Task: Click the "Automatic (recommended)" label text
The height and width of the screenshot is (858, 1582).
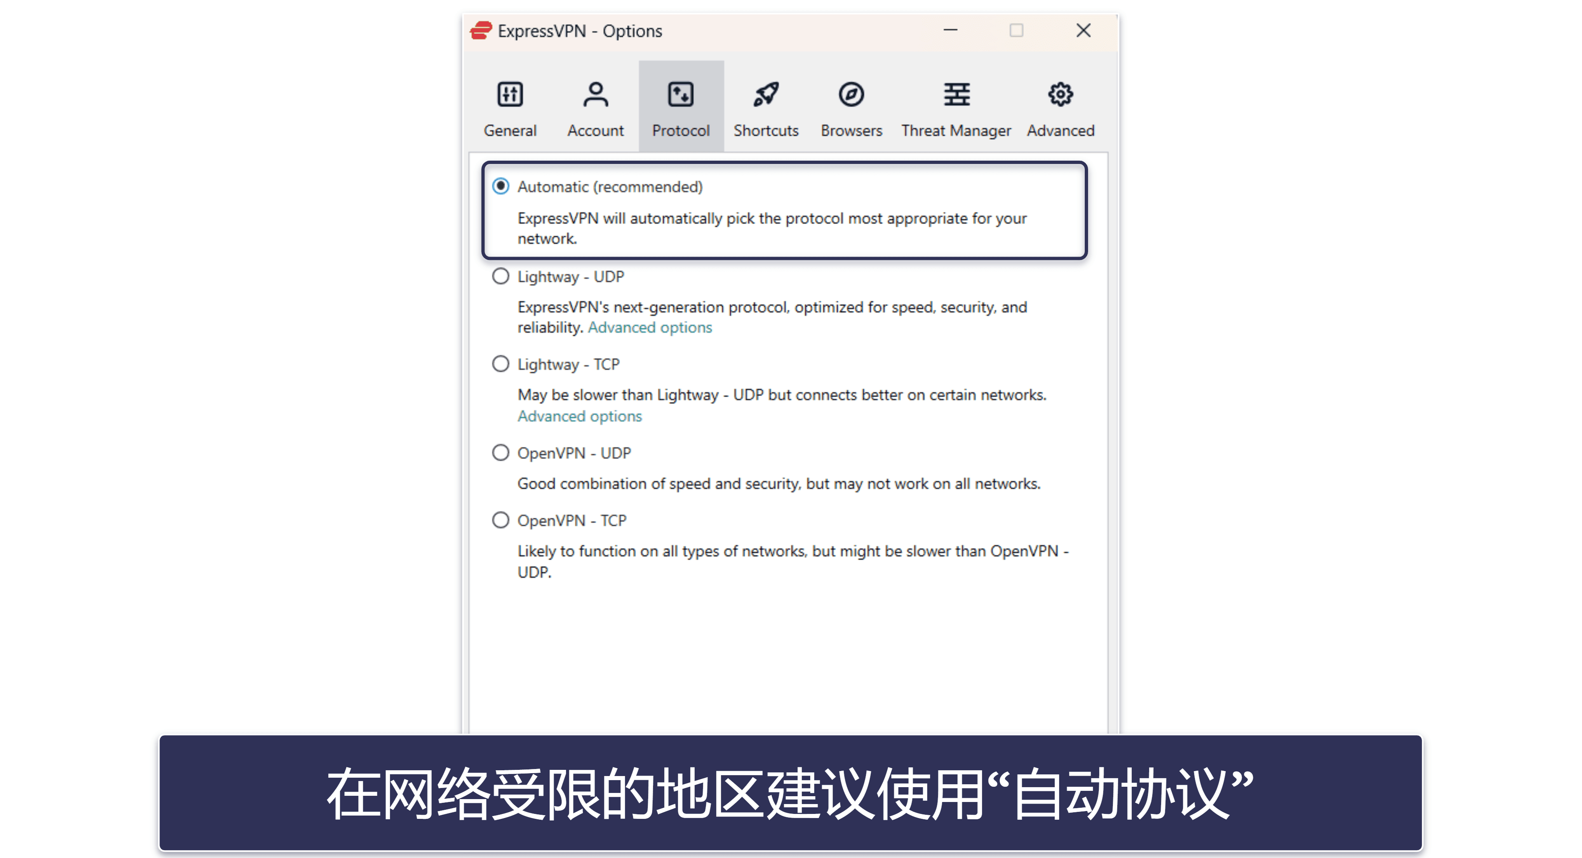Action: pyautogui.click(x=610, y=187)
